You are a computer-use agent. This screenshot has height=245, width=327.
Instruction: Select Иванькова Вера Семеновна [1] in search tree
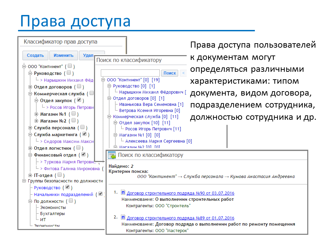pyautogui.click(x=151, y=104)
